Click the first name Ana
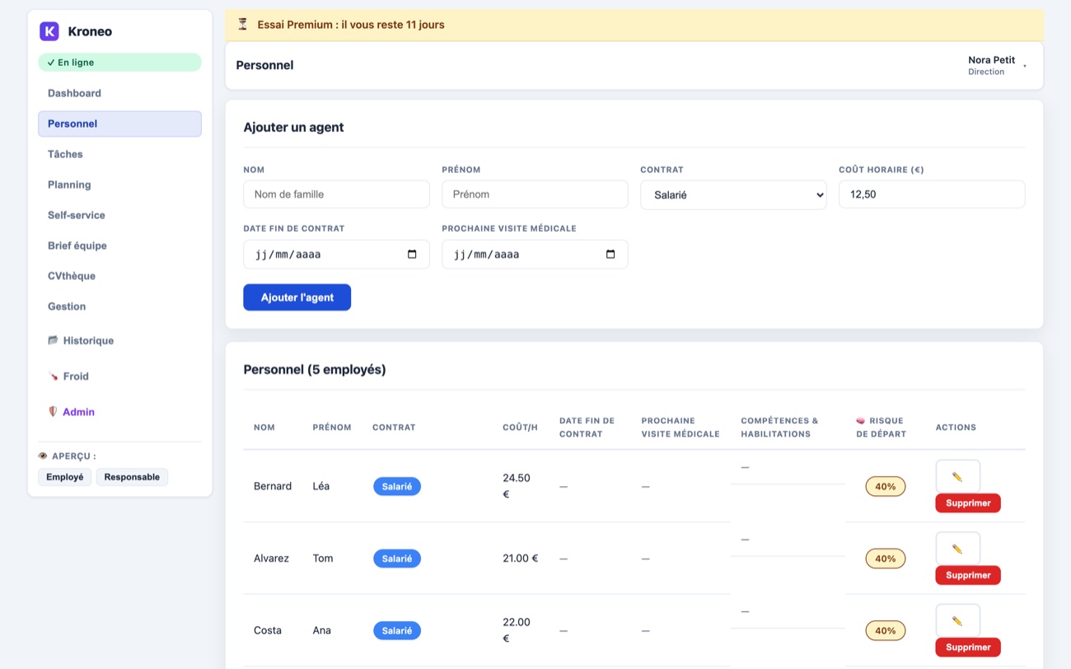This screenshot has width=1071, height=669. (322, 630)
